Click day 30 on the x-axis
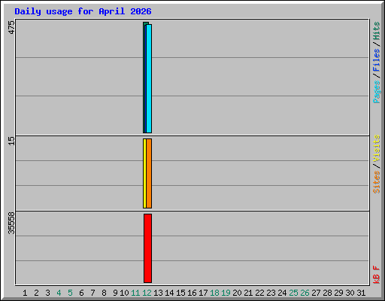 point(350,293)
